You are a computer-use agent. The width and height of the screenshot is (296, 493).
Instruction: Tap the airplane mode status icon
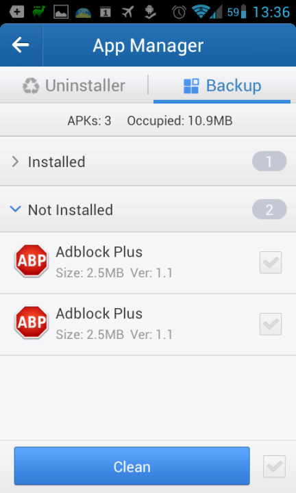tap(127, 12)
